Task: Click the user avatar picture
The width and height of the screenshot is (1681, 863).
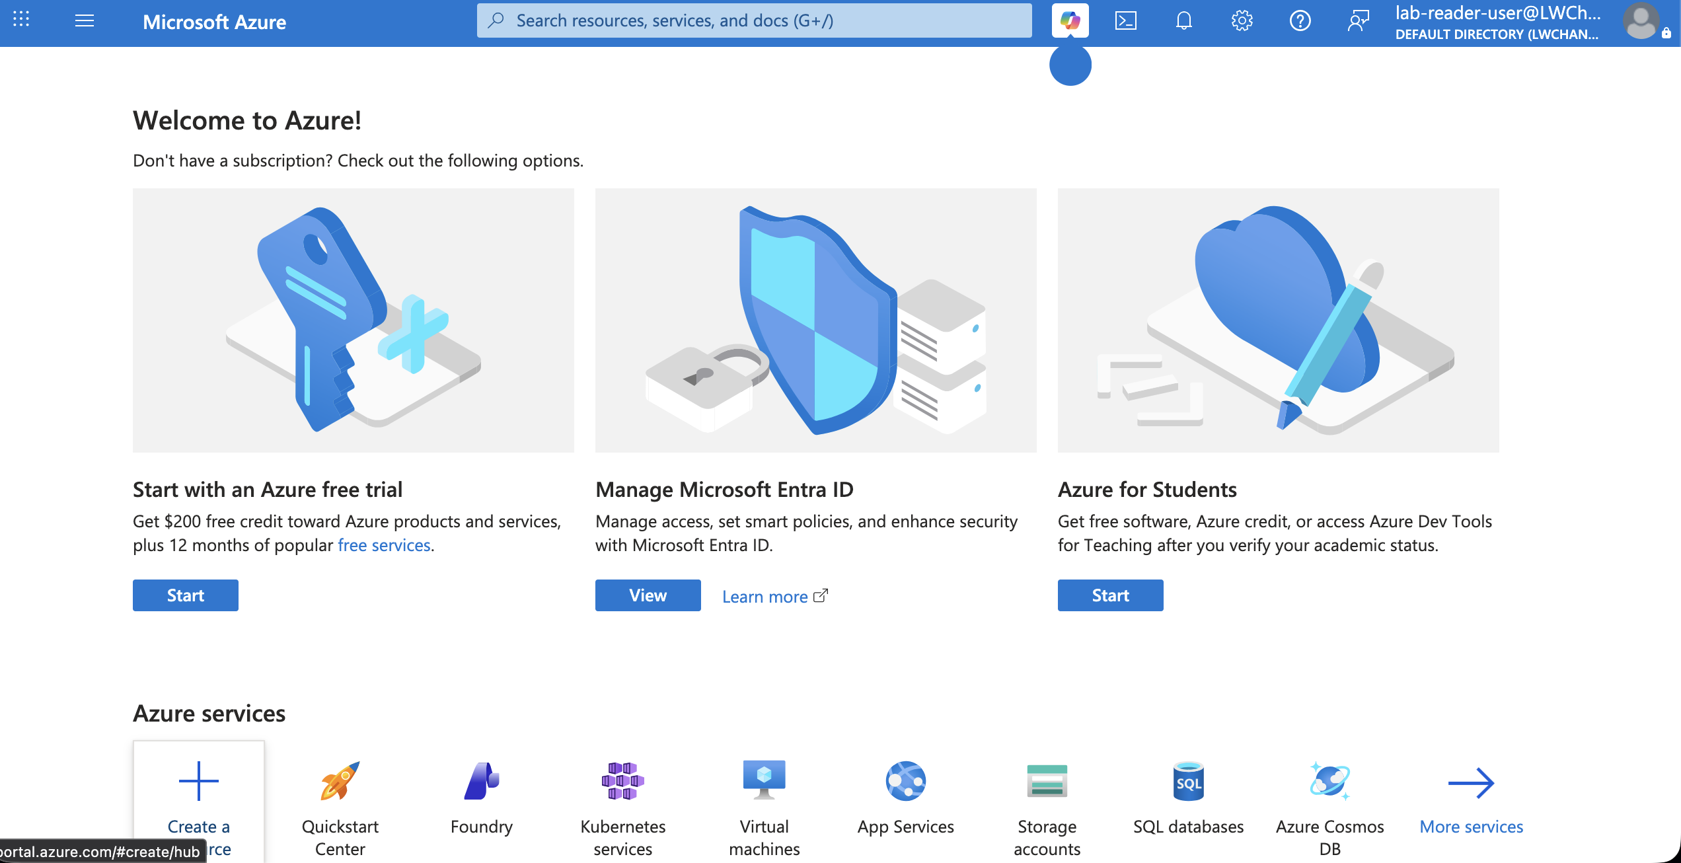Action: coord(1642,22)
